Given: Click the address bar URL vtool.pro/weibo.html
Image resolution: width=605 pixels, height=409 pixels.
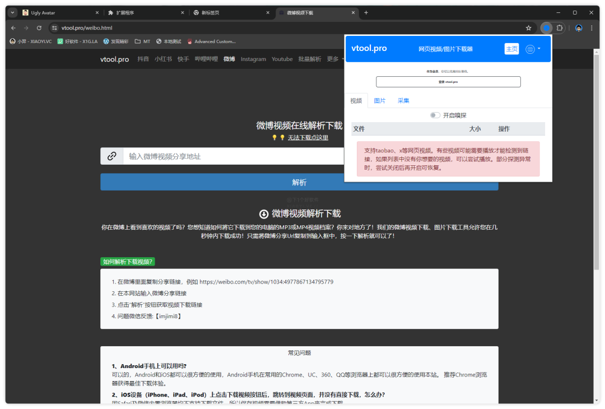Looking at the screenshot, I should pos(87,28).
